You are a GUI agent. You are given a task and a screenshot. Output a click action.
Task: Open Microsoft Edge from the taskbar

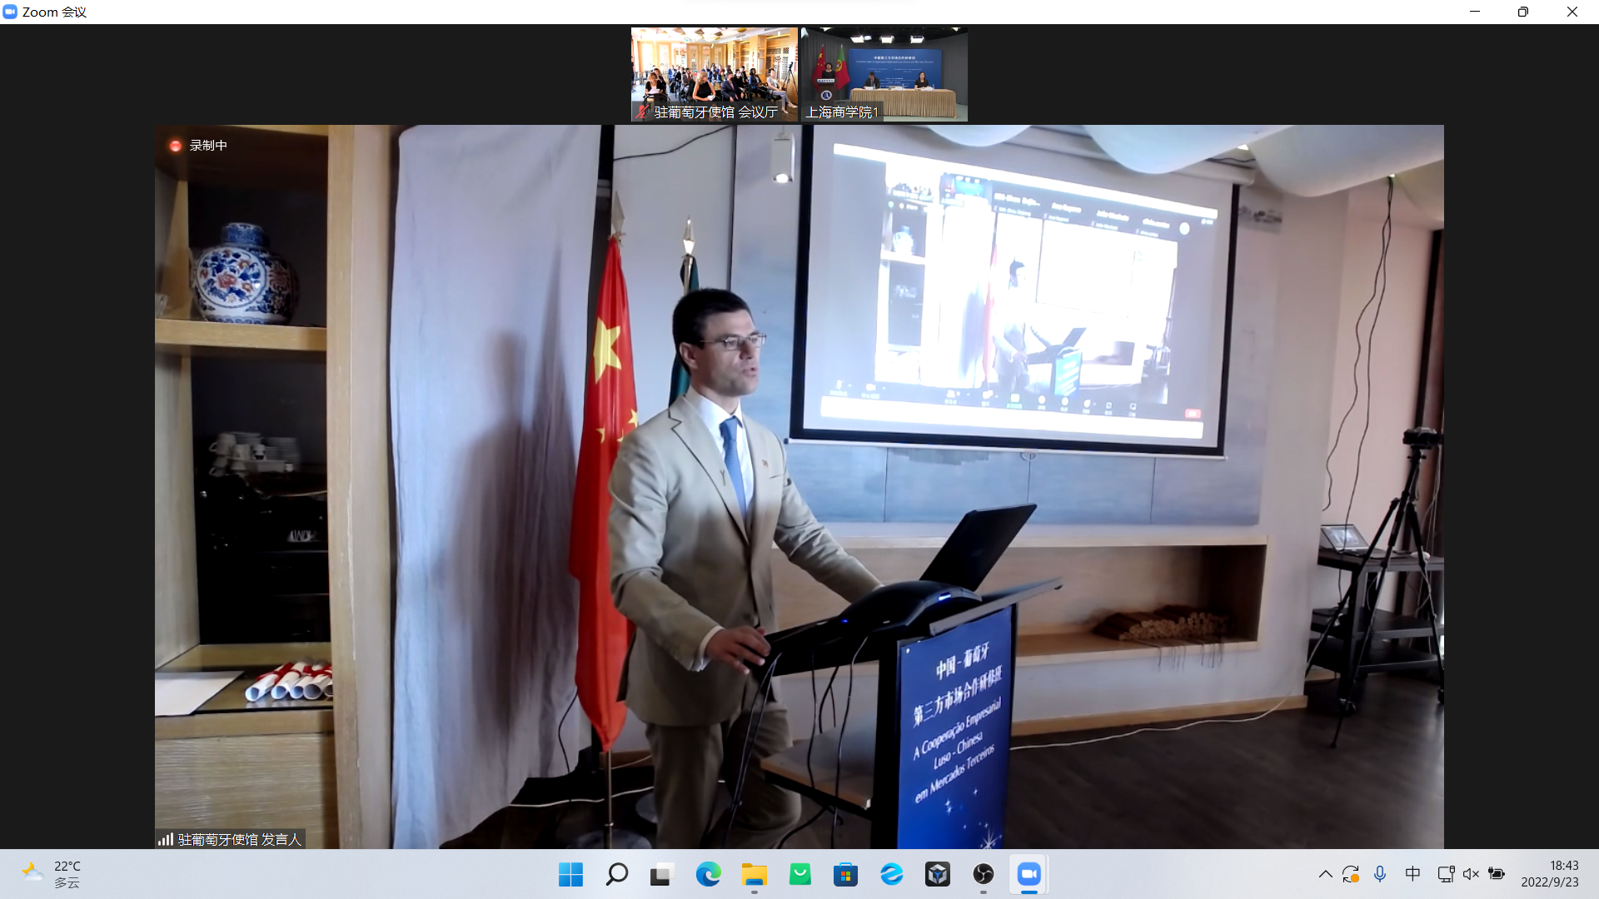coord(708,874)
